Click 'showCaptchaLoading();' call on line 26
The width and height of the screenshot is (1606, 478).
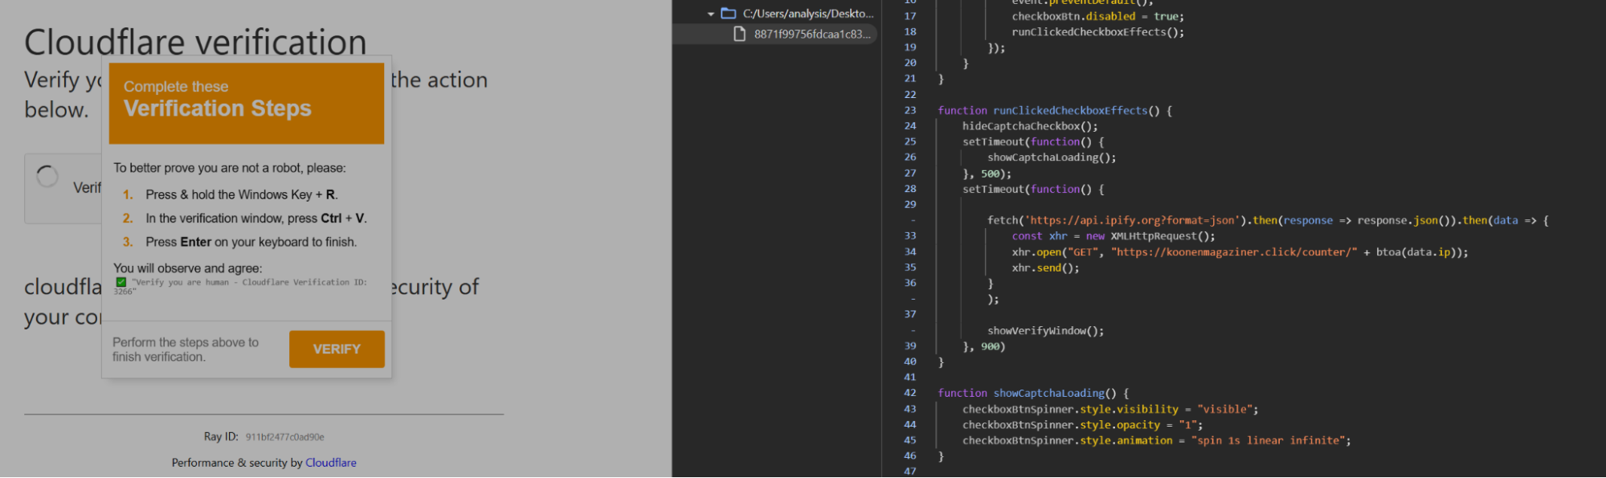click(x=1052, y=157)
